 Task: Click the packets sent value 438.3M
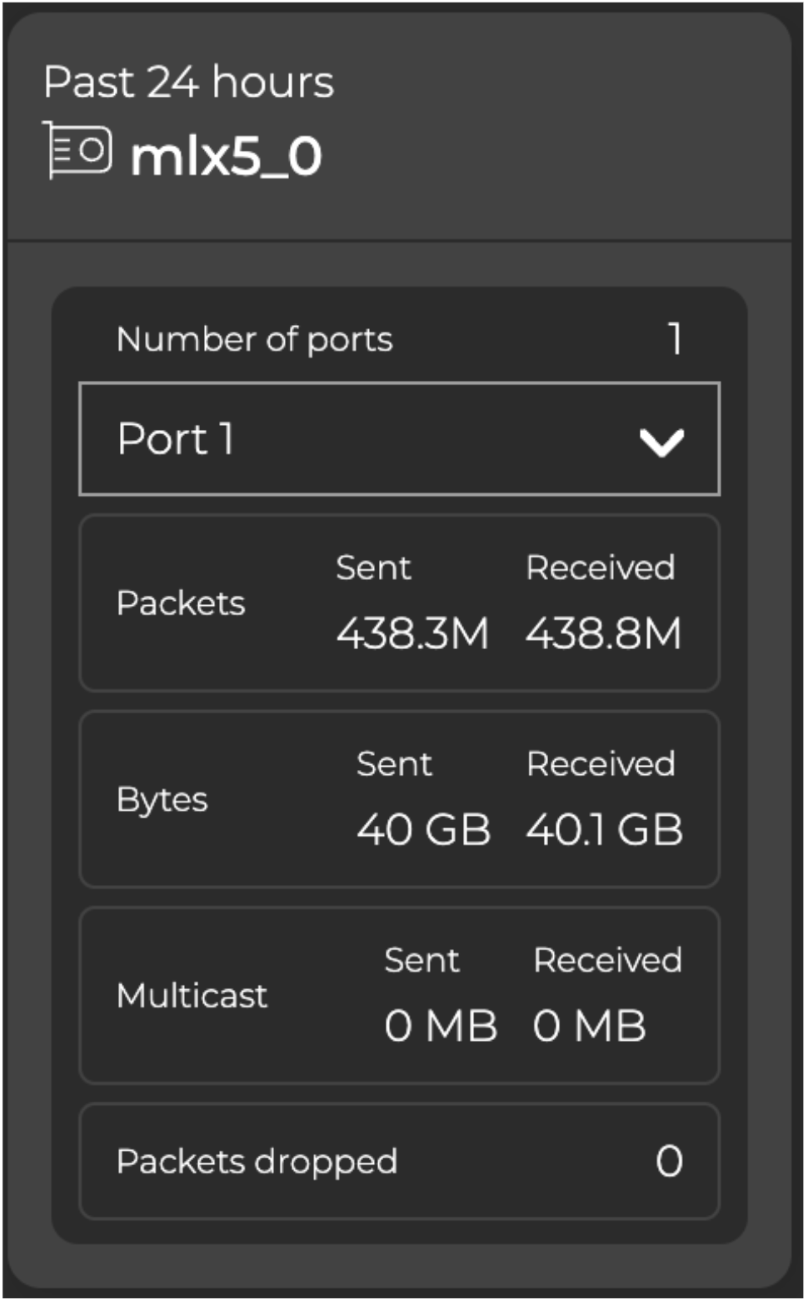(x=412, y=633)
